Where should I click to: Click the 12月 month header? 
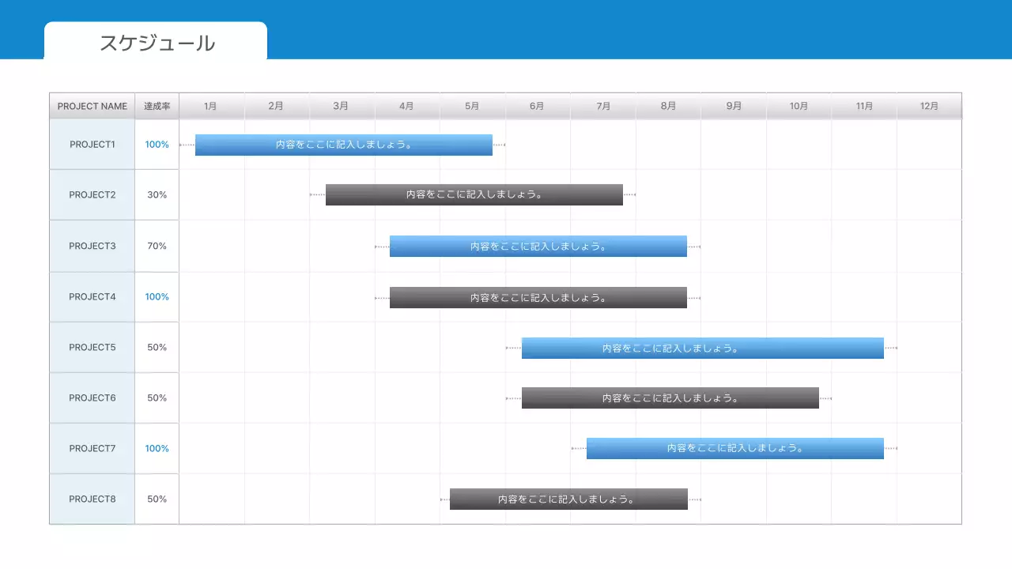[929, 106]
